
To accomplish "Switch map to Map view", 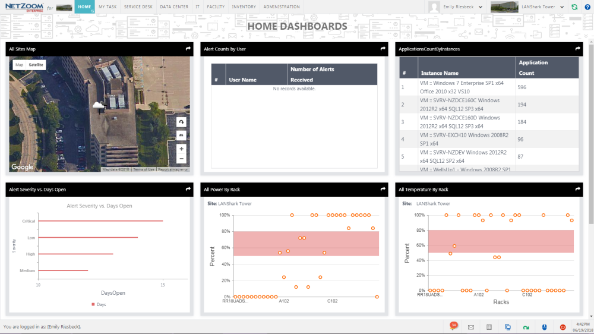I will [19, 64].
